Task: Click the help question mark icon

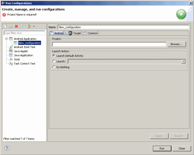Action: (x=7, y=148)
